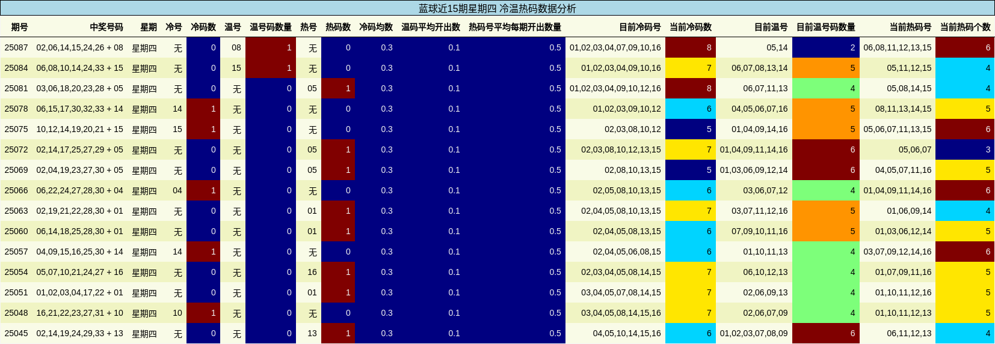Select period number 25069
This screenshot has width=995, height=344.
pyautogui.click(x=16, y=170)
